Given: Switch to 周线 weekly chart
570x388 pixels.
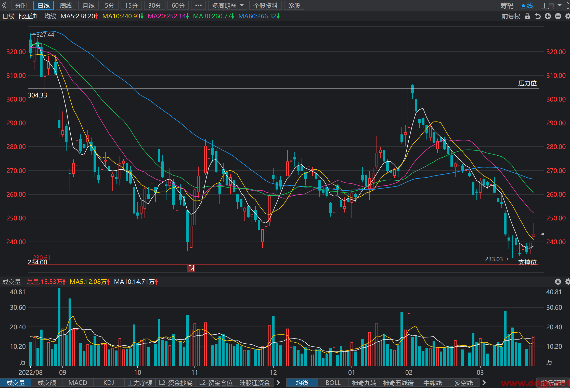Looking at the screenshot, I should (66, 5).
